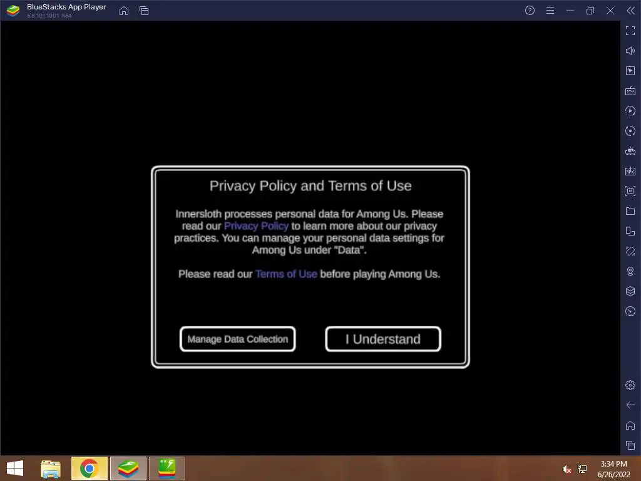Open the Windows Start menu
This screenshot has height=481, width=641.
click(x=15, y=468)
